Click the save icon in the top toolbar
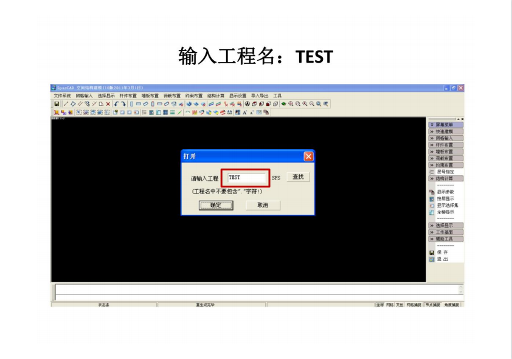 coord(57,104)
